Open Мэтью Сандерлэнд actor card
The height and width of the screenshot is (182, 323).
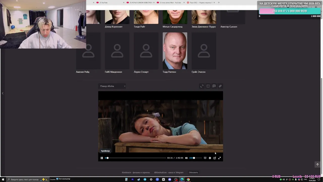(175, 19)
